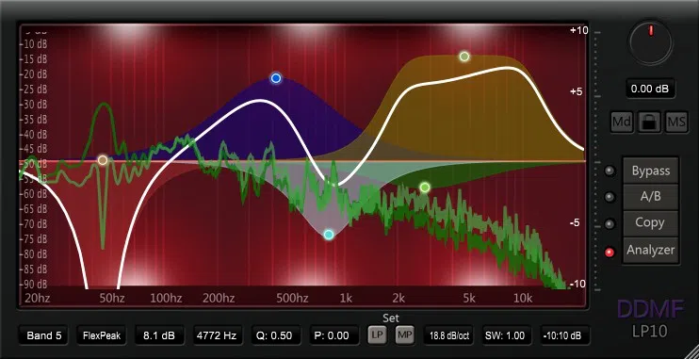Click the Bypass button
This screenshot has height=359, width=699.
tap(651, 171)
